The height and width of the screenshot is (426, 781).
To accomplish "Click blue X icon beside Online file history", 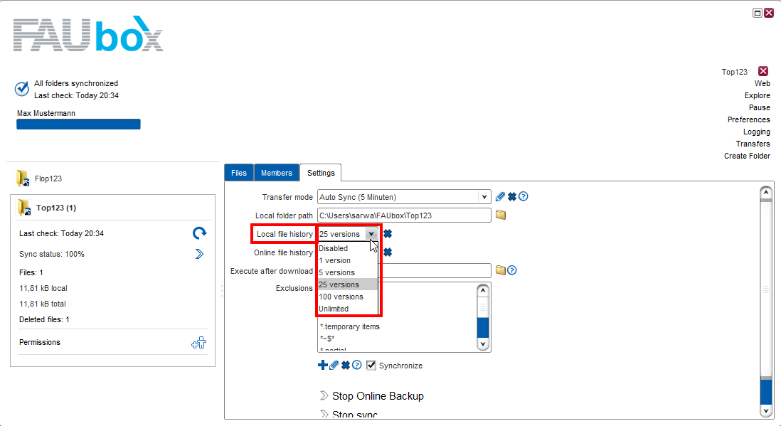I will point(388,252).
